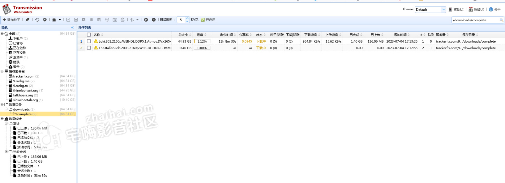Collapse the 数据统计 tree node
This screenshot has width=505, height=183.
2,119
